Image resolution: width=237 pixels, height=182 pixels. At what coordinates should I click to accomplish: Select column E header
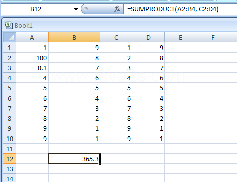180,37
